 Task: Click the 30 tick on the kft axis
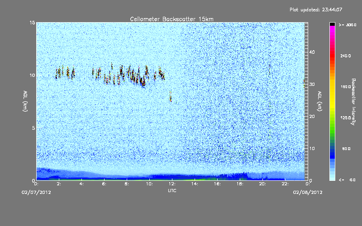coord(312,85)
